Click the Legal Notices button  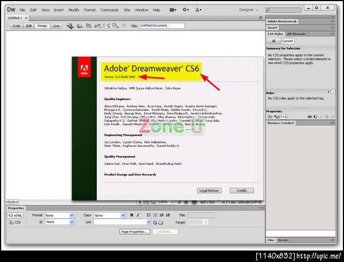(209, 191)
